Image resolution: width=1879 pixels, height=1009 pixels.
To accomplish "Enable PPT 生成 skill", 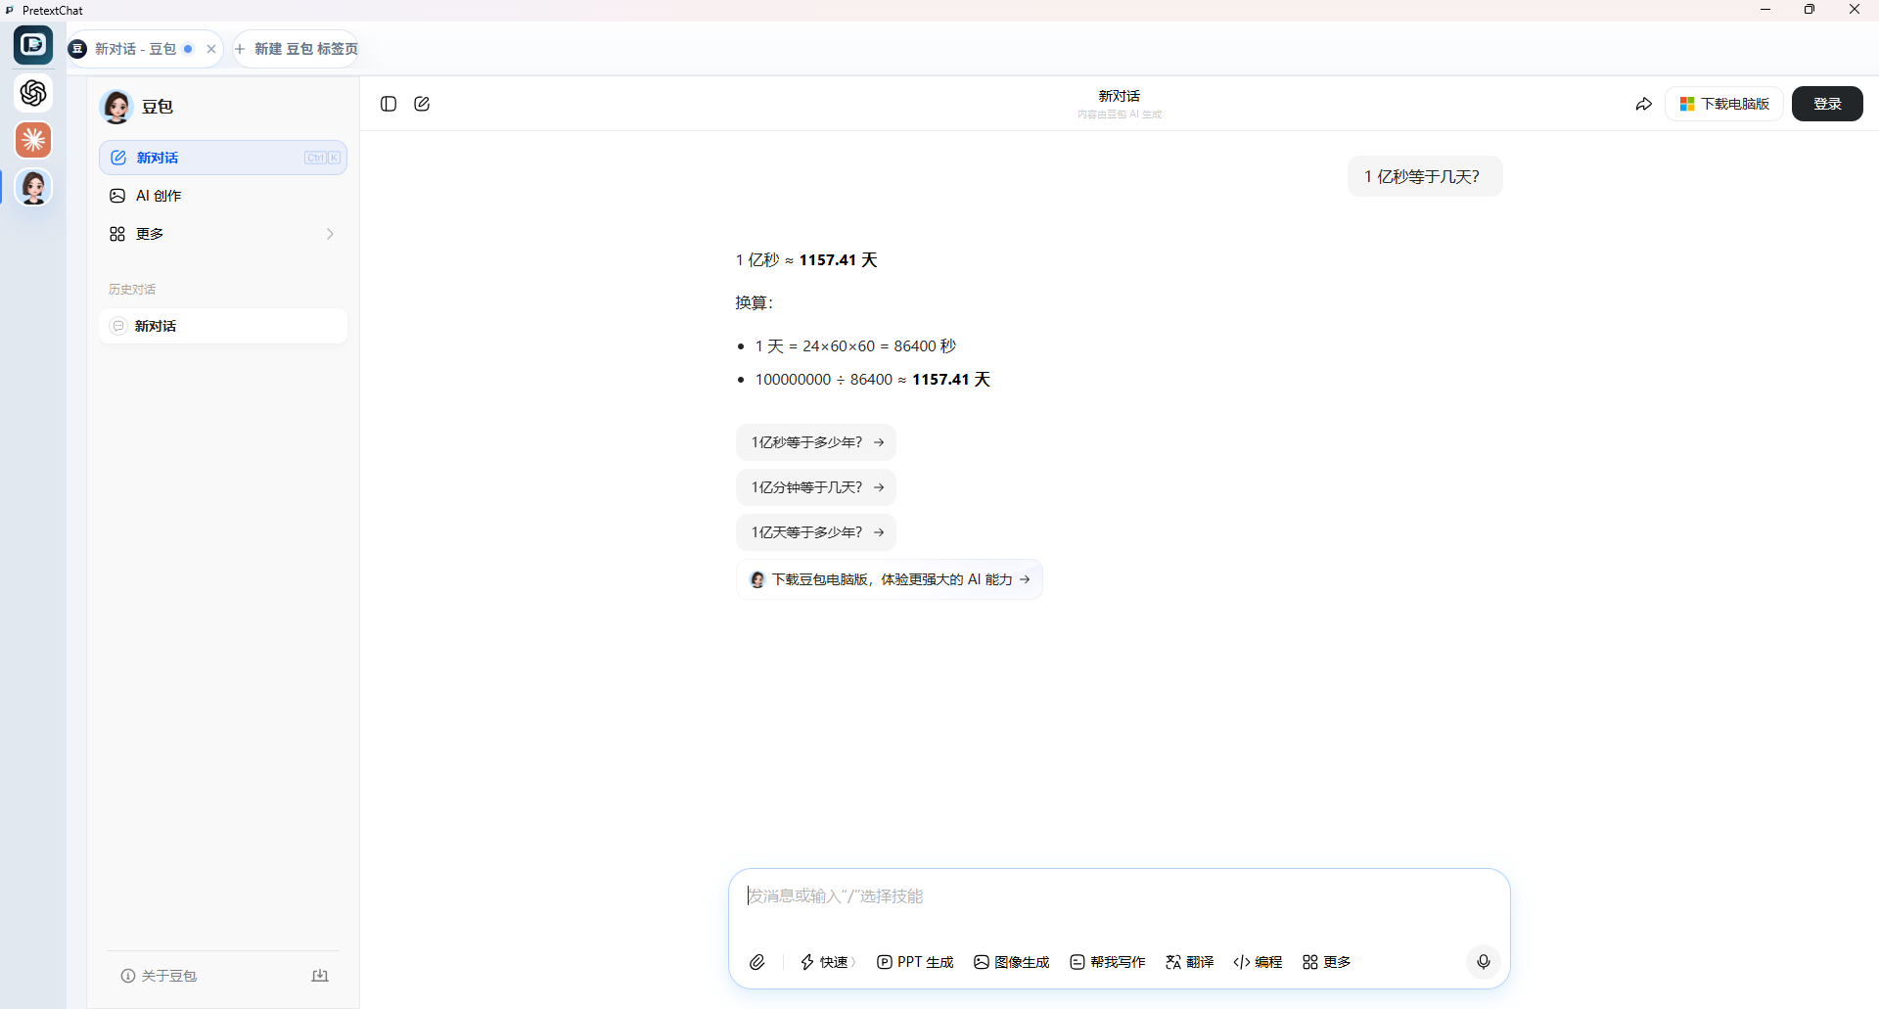I will click(x=915, y=962).
